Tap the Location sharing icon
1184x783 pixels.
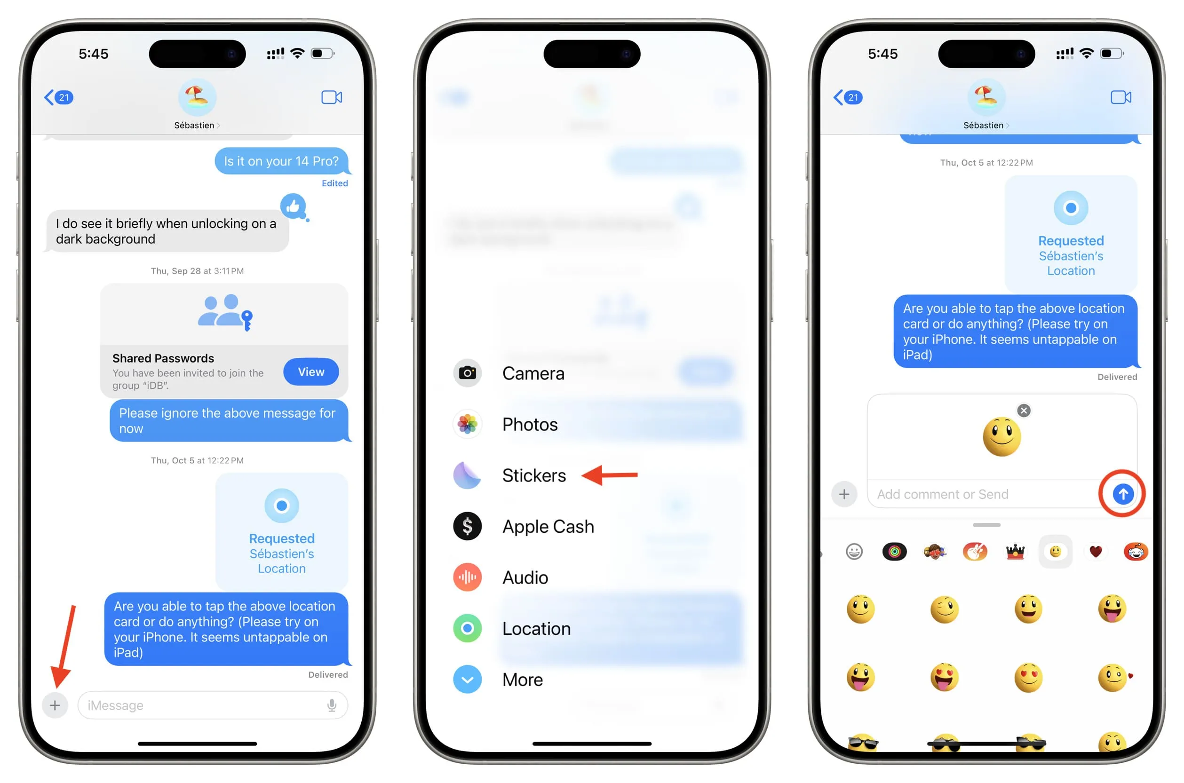tap(469, 627)
